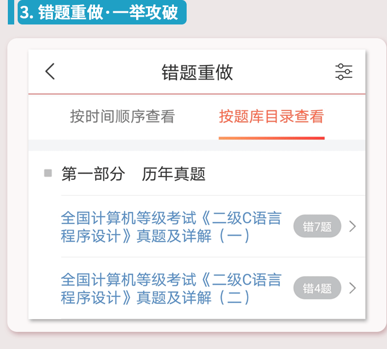Image resolution: width=387 pixels, height=349 pixels.
Task: Open 二级C语言程序设计 真题及详解（一）
Action: click(171, 227)
